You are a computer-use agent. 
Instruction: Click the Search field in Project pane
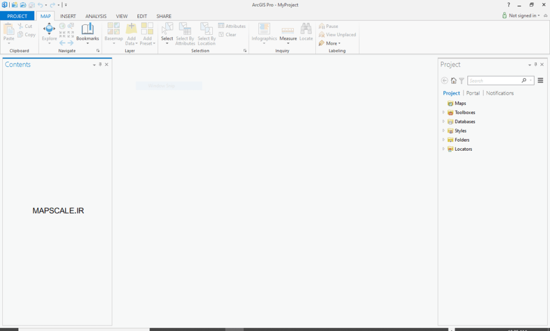(x=494, y=80)
